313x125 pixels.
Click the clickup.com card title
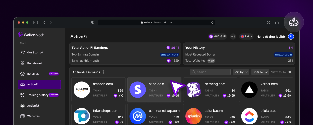pyautogui.click(x=269, y=111)
